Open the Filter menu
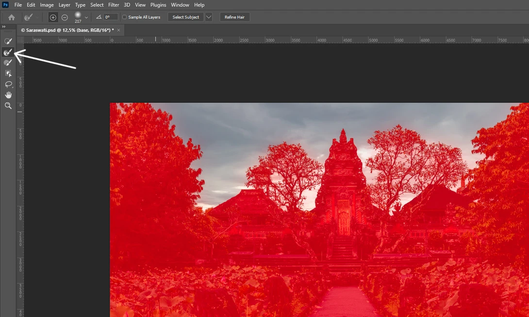 [x=114, y=4]
